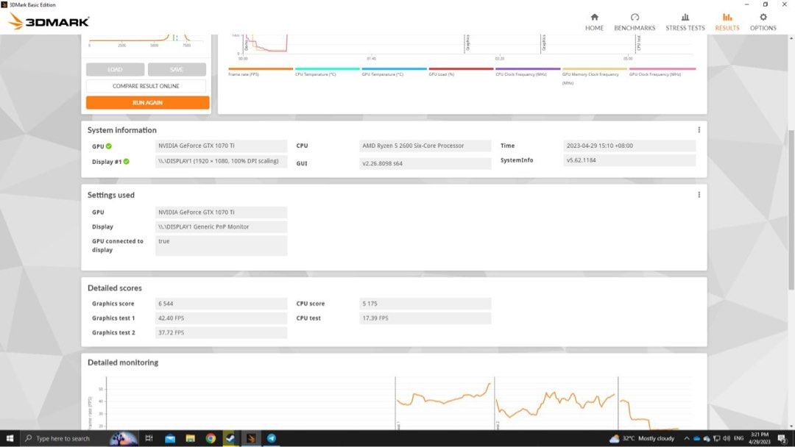Click green checkmark beside Display #1
This screenshot has height=447, width=795.
126,162
